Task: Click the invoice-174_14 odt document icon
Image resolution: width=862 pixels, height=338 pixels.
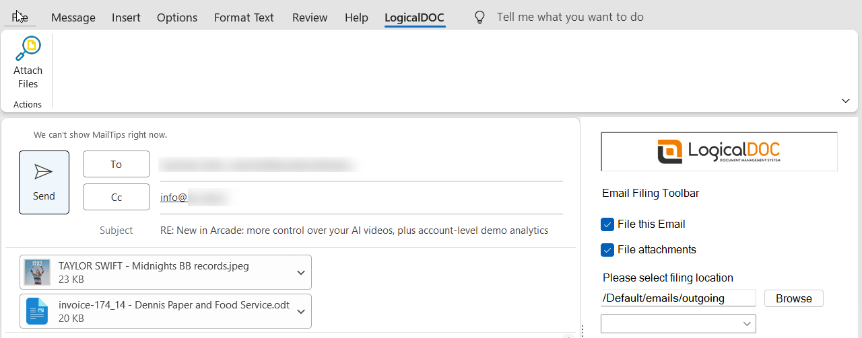Action: [x=38, y=311]
